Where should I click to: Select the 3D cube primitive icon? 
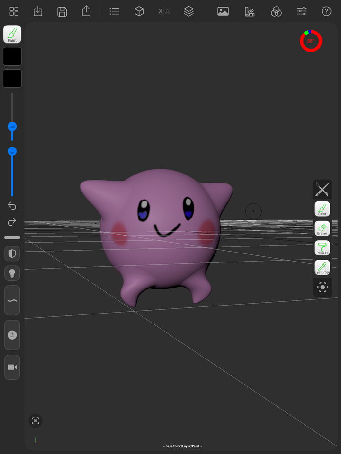coord(139,11)
